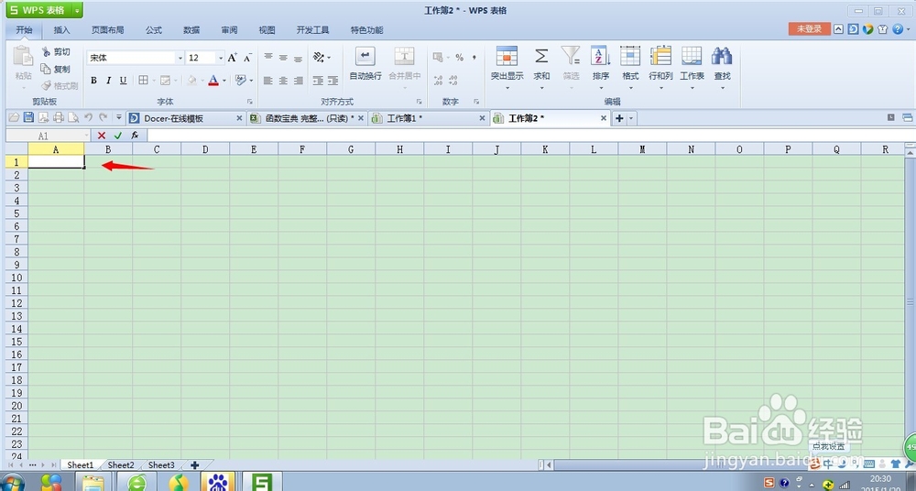
Task: Open Rows and Columns (行和列) menu
Action: [660, 69]
